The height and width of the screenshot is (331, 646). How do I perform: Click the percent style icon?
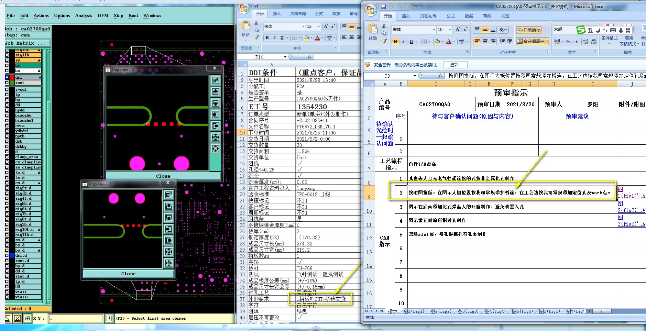point(568,42)
